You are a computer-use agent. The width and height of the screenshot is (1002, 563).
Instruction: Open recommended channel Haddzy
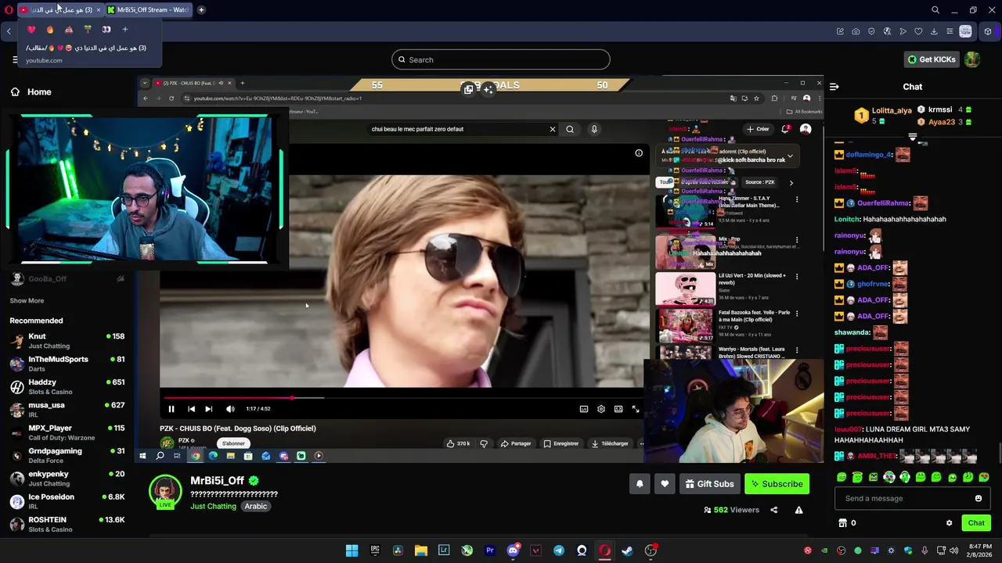click(67, 386)
